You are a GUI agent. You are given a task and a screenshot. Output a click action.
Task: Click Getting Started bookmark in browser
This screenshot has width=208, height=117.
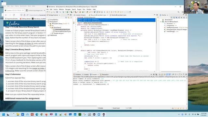pos(25,19)
